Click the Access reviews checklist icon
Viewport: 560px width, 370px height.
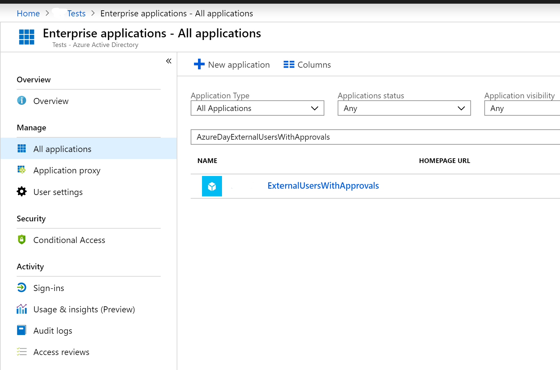coord(21,351)
